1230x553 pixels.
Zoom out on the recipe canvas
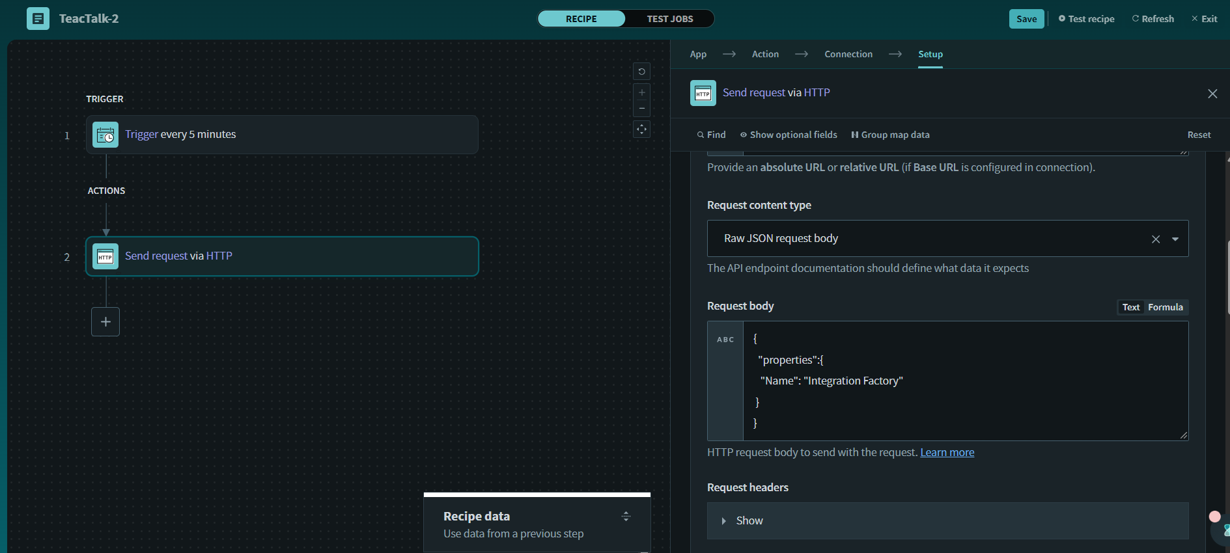pyautogui.click(x=641, y=109)
